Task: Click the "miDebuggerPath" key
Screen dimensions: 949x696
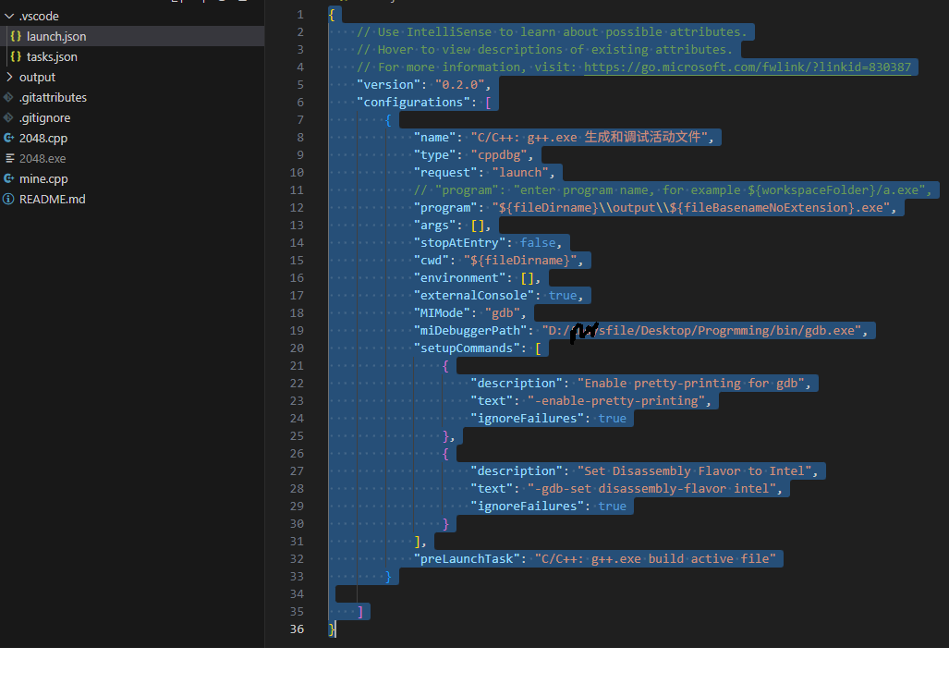Action: click(470, 331)
